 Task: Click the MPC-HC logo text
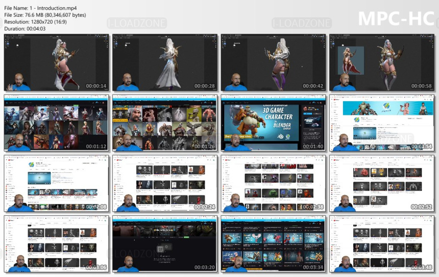tap(396, 18)
